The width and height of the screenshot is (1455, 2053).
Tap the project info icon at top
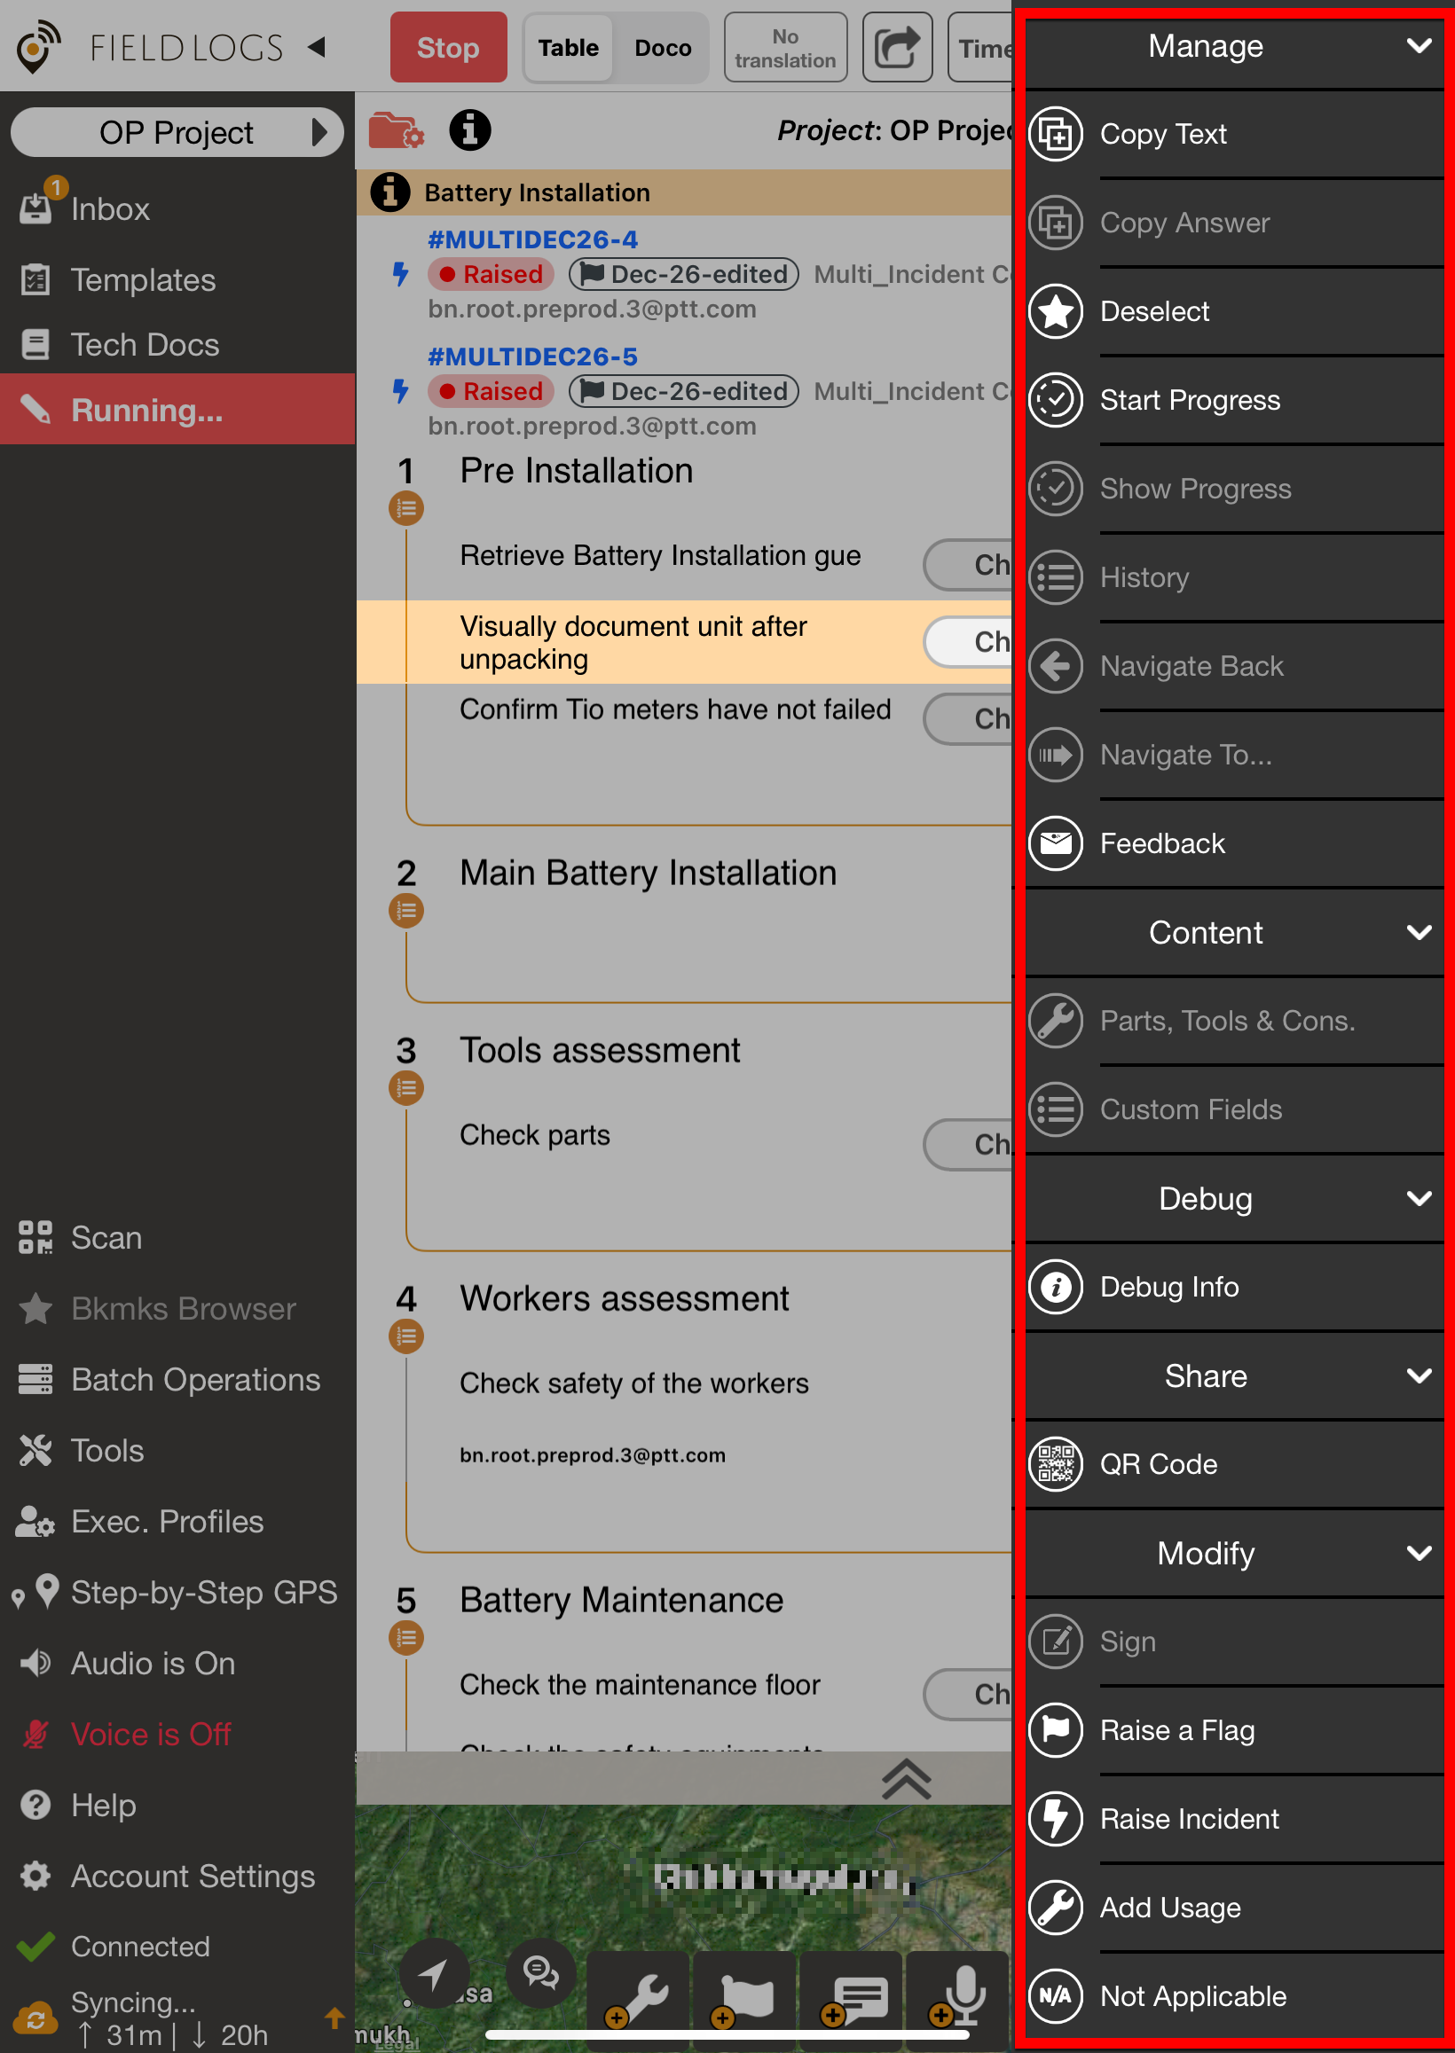tap(470, 130)
